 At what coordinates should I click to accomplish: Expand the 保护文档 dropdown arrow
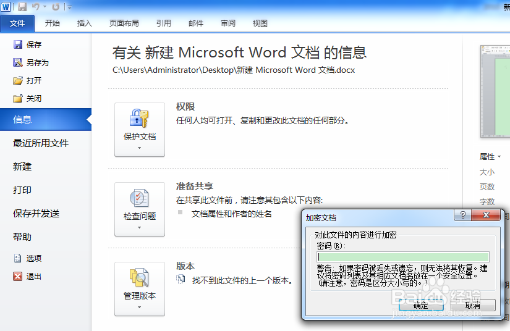140,148
